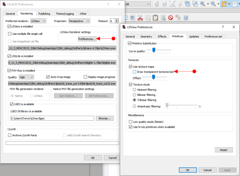Uncheck Use texture maps
Image resolution: width=240 pixels, height=176 pixels.
point(130,66)
